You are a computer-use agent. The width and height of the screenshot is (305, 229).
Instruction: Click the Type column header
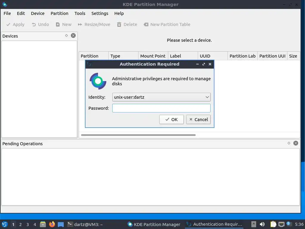[x=123, y=56]
